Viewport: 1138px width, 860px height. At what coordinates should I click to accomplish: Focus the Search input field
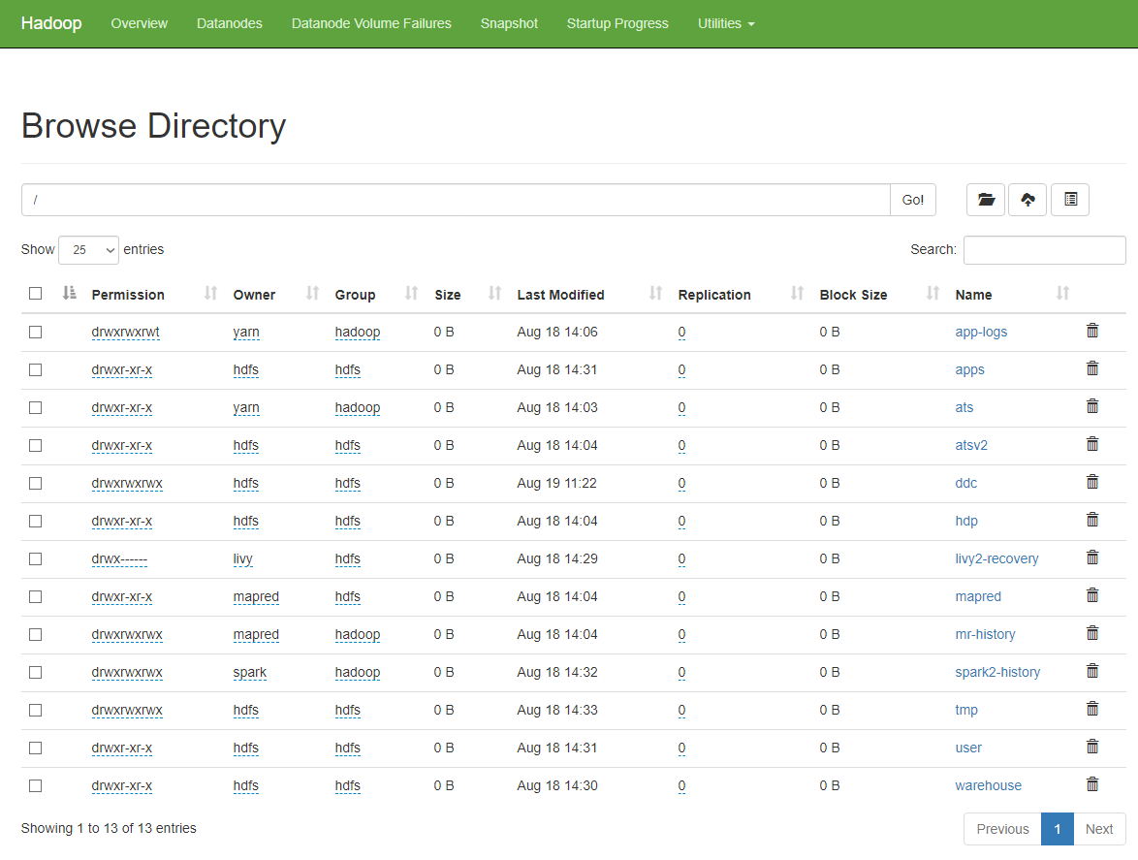click(x=1044, y=250)
